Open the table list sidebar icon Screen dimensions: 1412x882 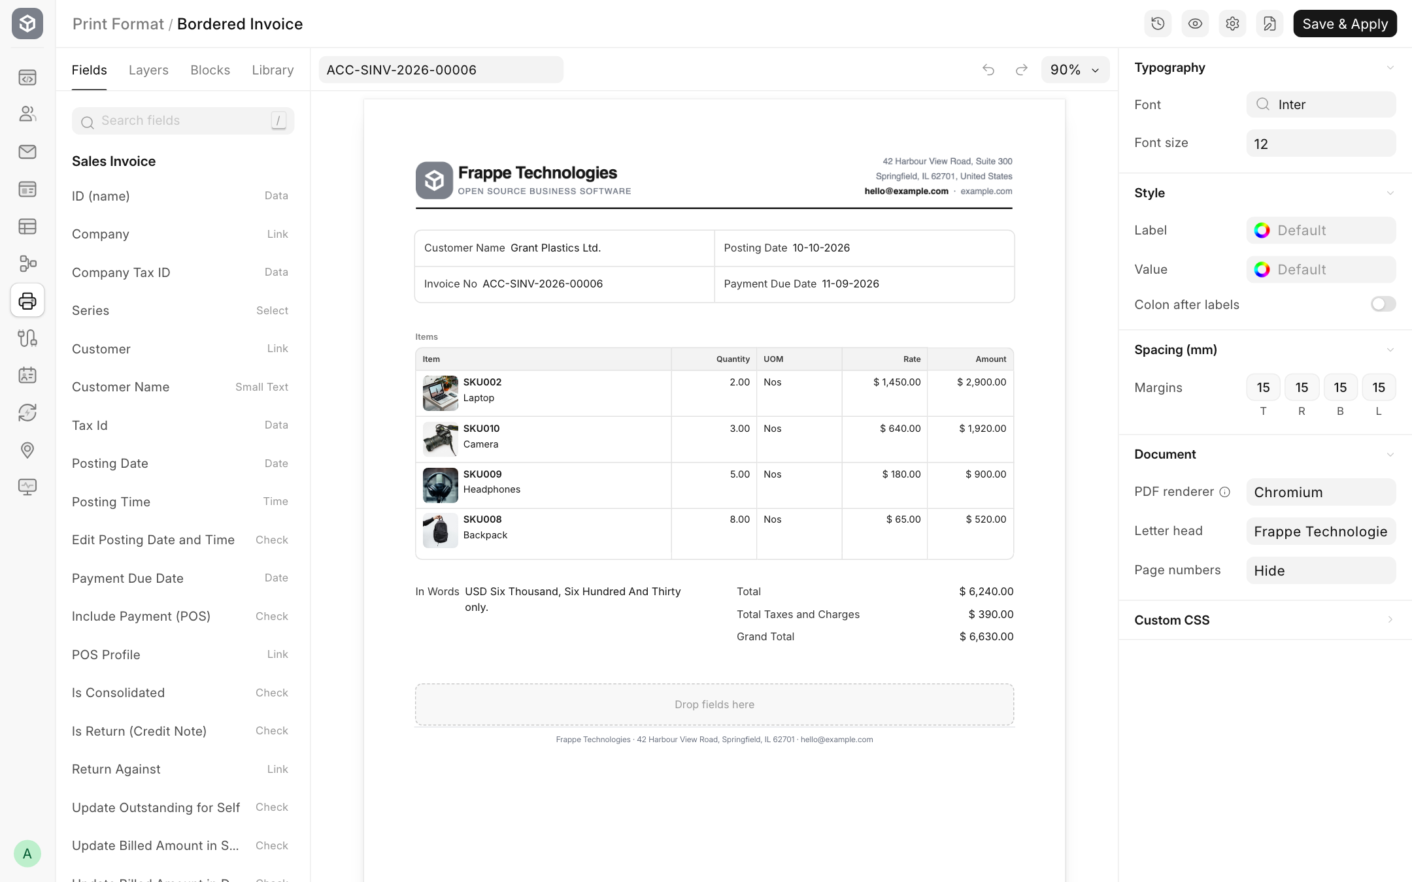coord(27,227)
